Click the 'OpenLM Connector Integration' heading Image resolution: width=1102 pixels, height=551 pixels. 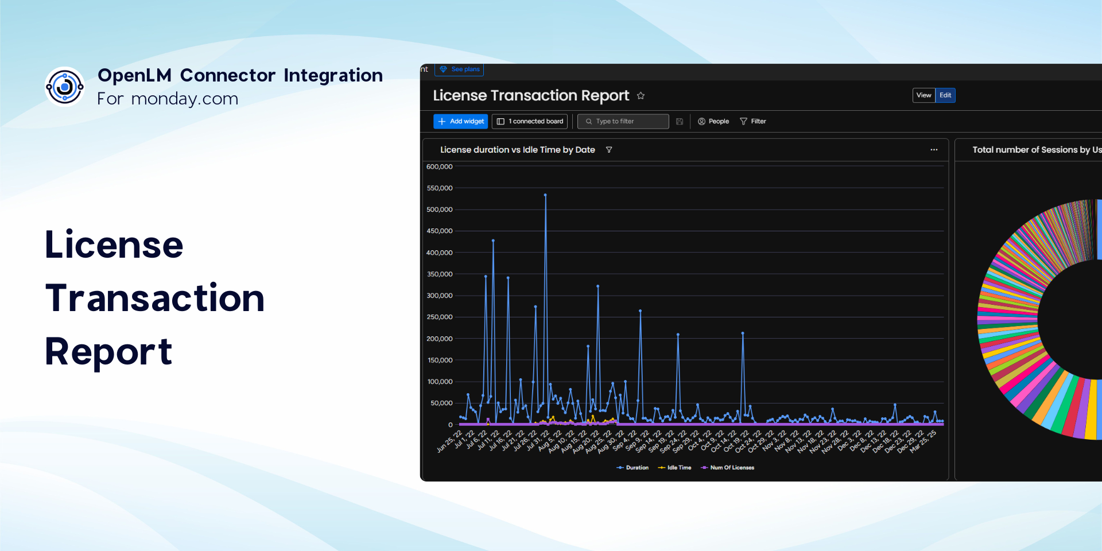(240, 75)
